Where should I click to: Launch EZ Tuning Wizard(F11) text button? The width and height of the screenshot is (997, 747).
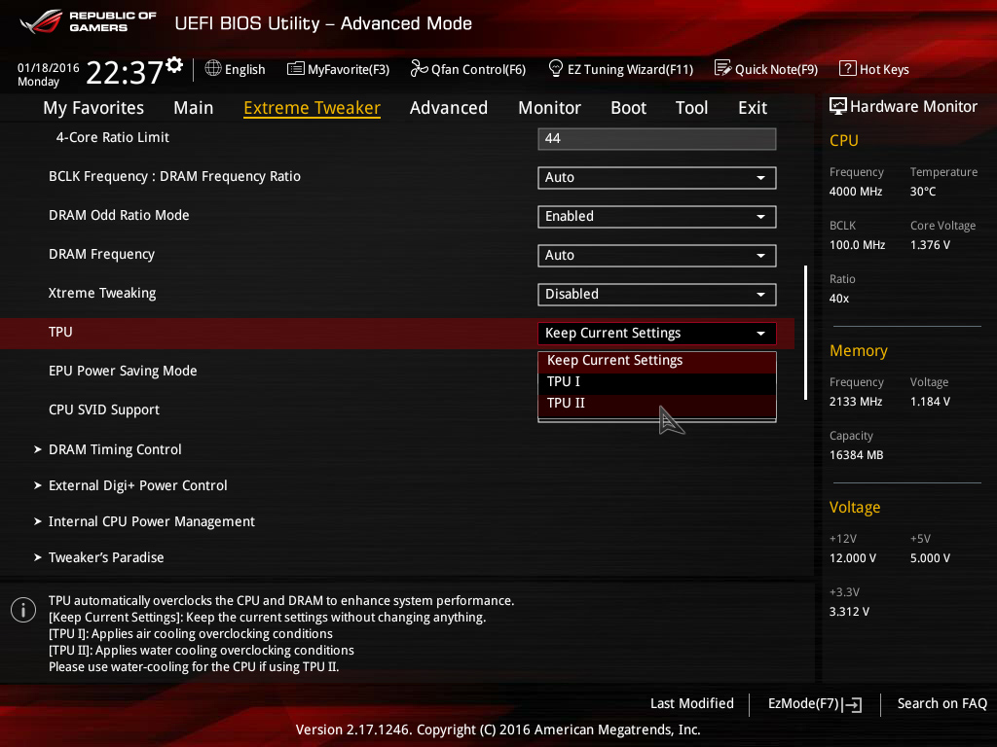[630, 69]
